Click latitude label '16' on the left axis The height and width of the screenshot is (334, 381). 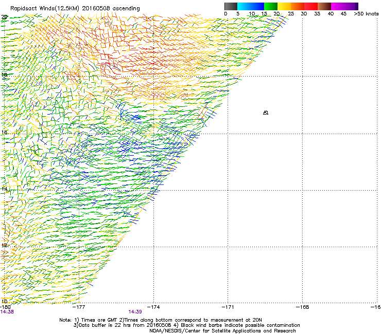pyautogui.click(x=4, y=132)
